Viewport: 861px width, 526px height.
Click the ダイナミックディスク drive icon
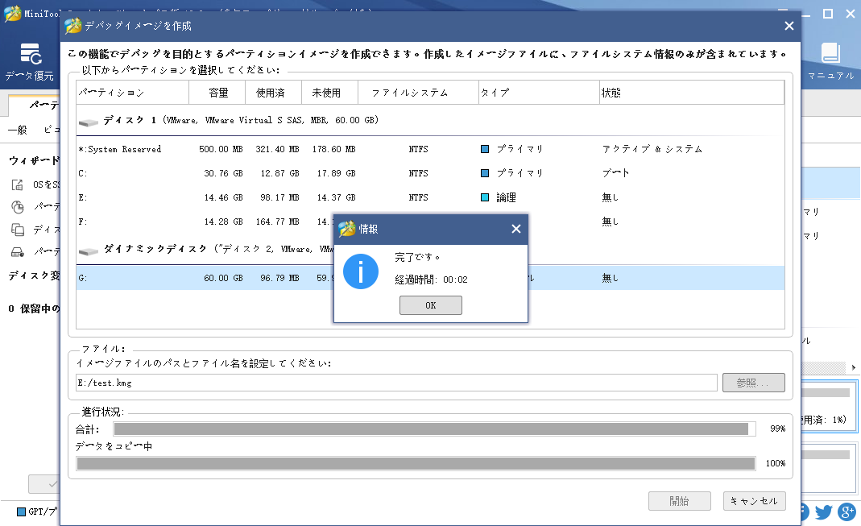89,251
